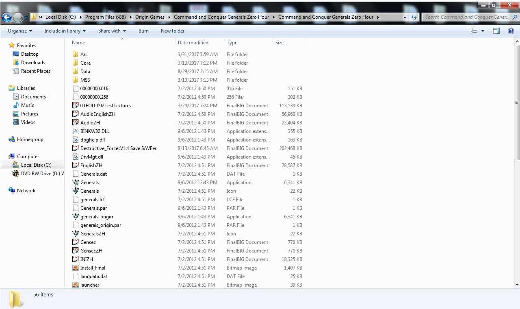
Task: Select the Generals.dat file
Action: point(93,174)
